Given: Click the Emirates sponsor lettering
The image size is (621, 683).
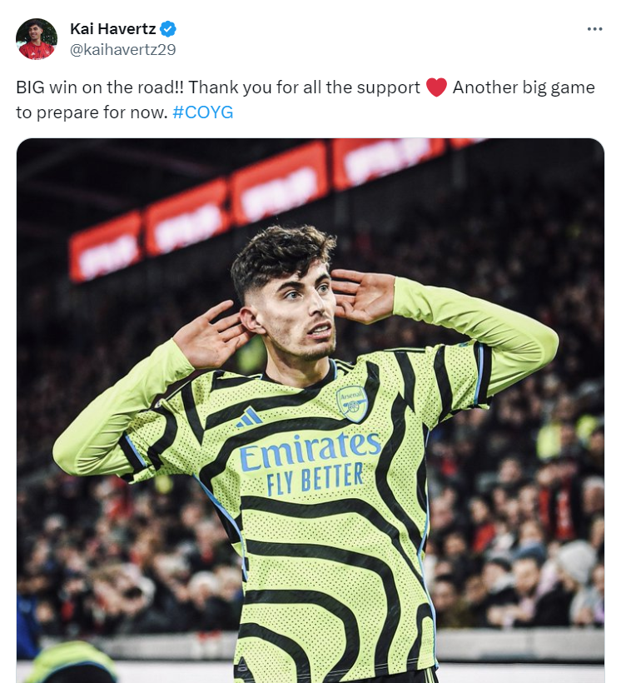Looking at the screenshot, I should (x=310, y=451).
